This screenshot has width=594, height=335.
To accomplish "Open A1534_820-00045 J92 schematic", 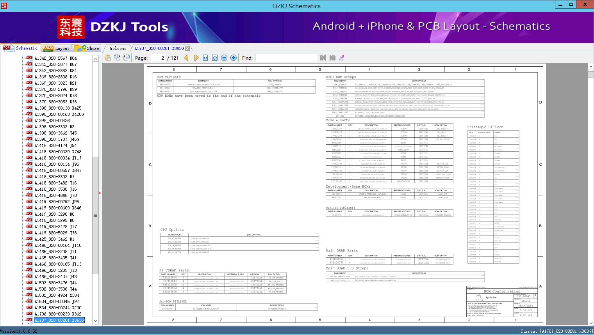I will click(x=57, y=301).
